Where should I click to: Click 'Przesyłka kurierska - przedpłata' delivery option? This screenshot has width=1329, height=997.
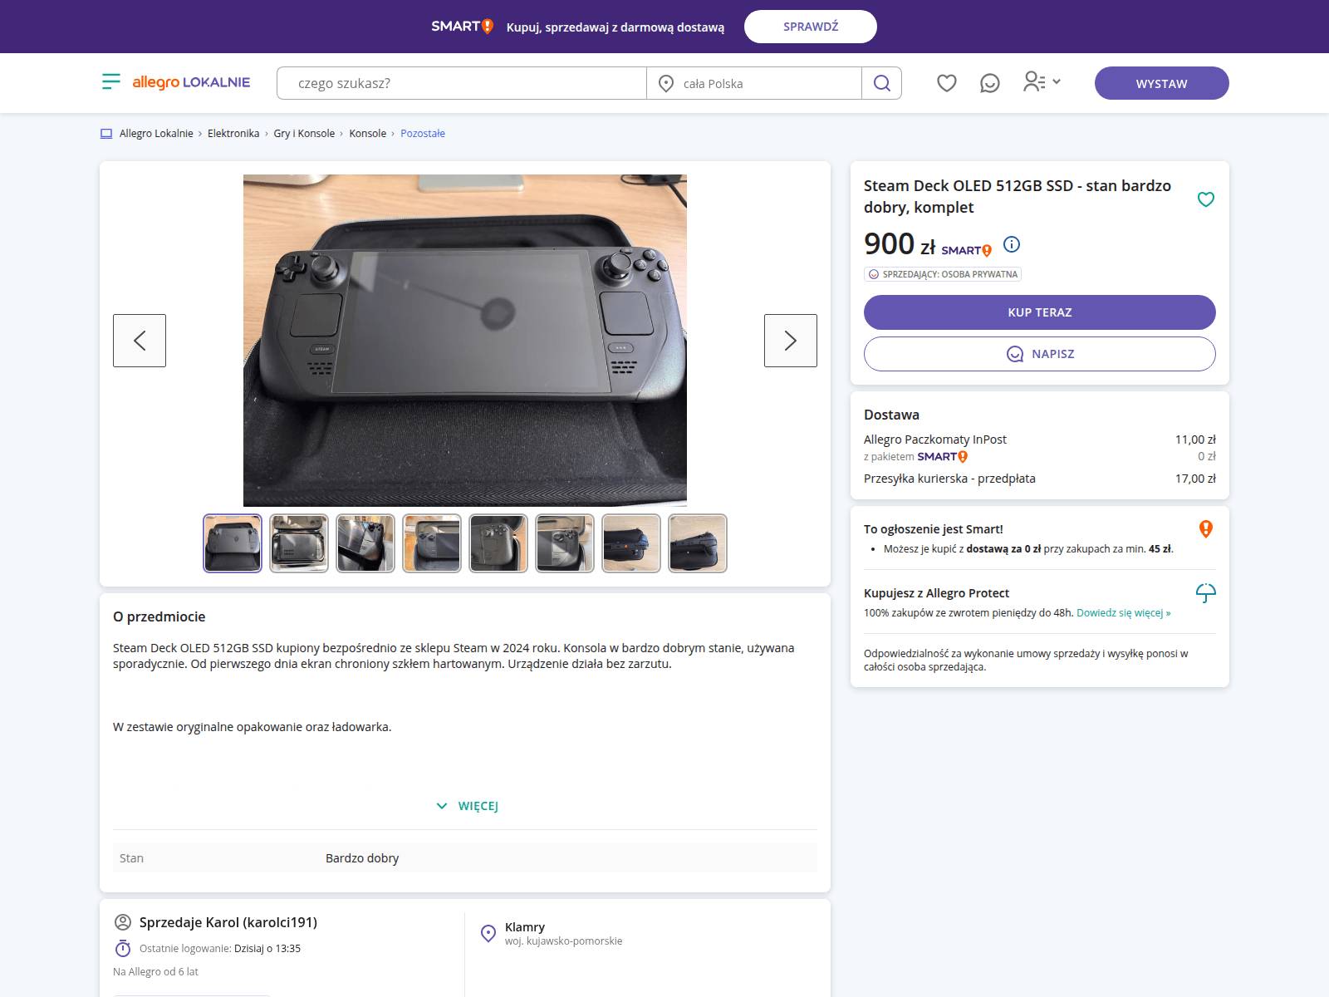(x=949, y=479)
